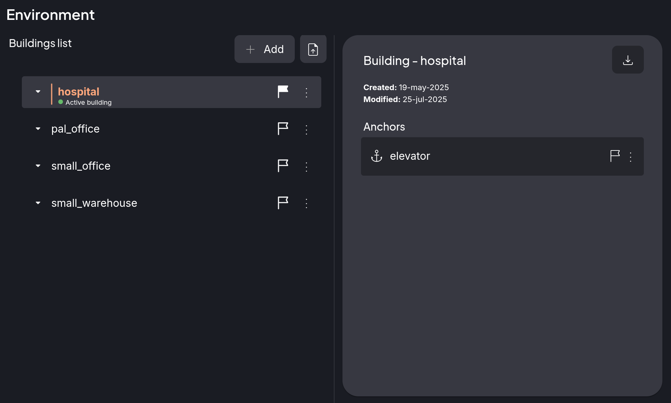Click the anchor icon beside elevator
671x403 pixels.
point(377,156)
